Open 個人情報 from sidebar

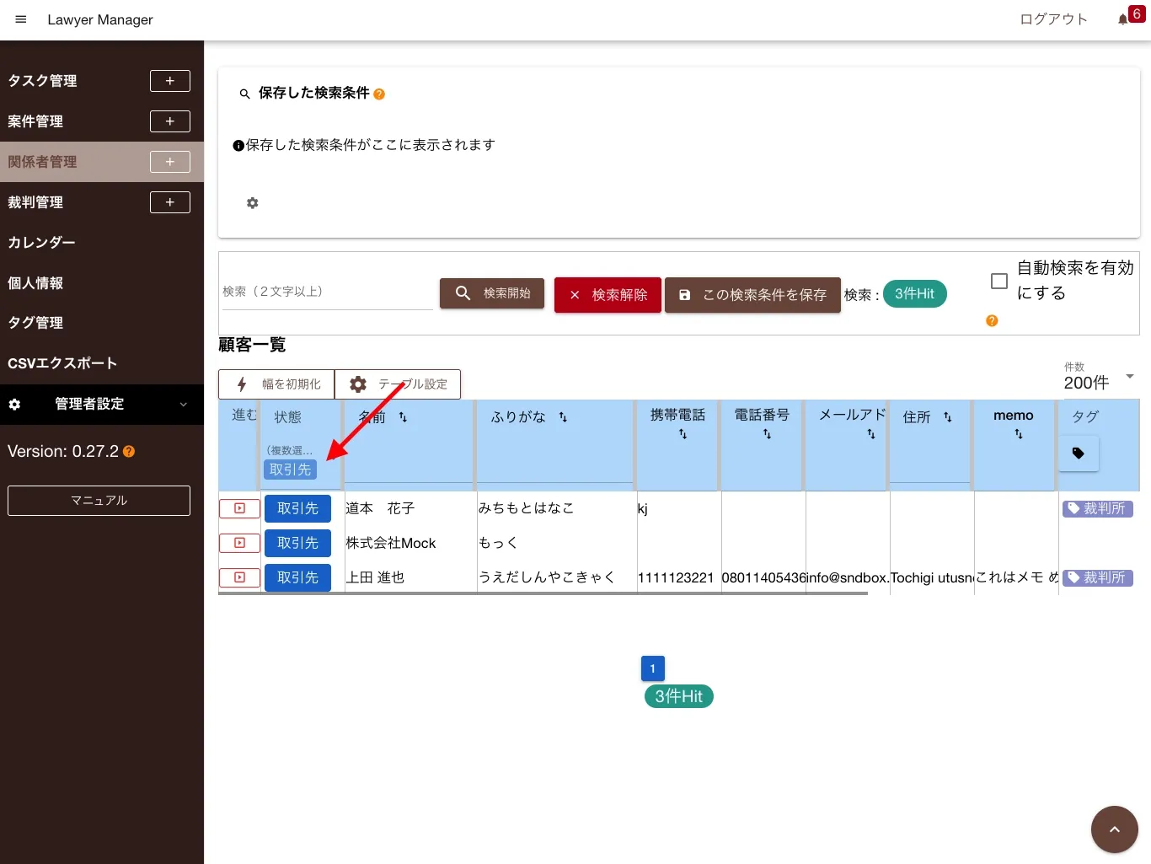[35, 283]
